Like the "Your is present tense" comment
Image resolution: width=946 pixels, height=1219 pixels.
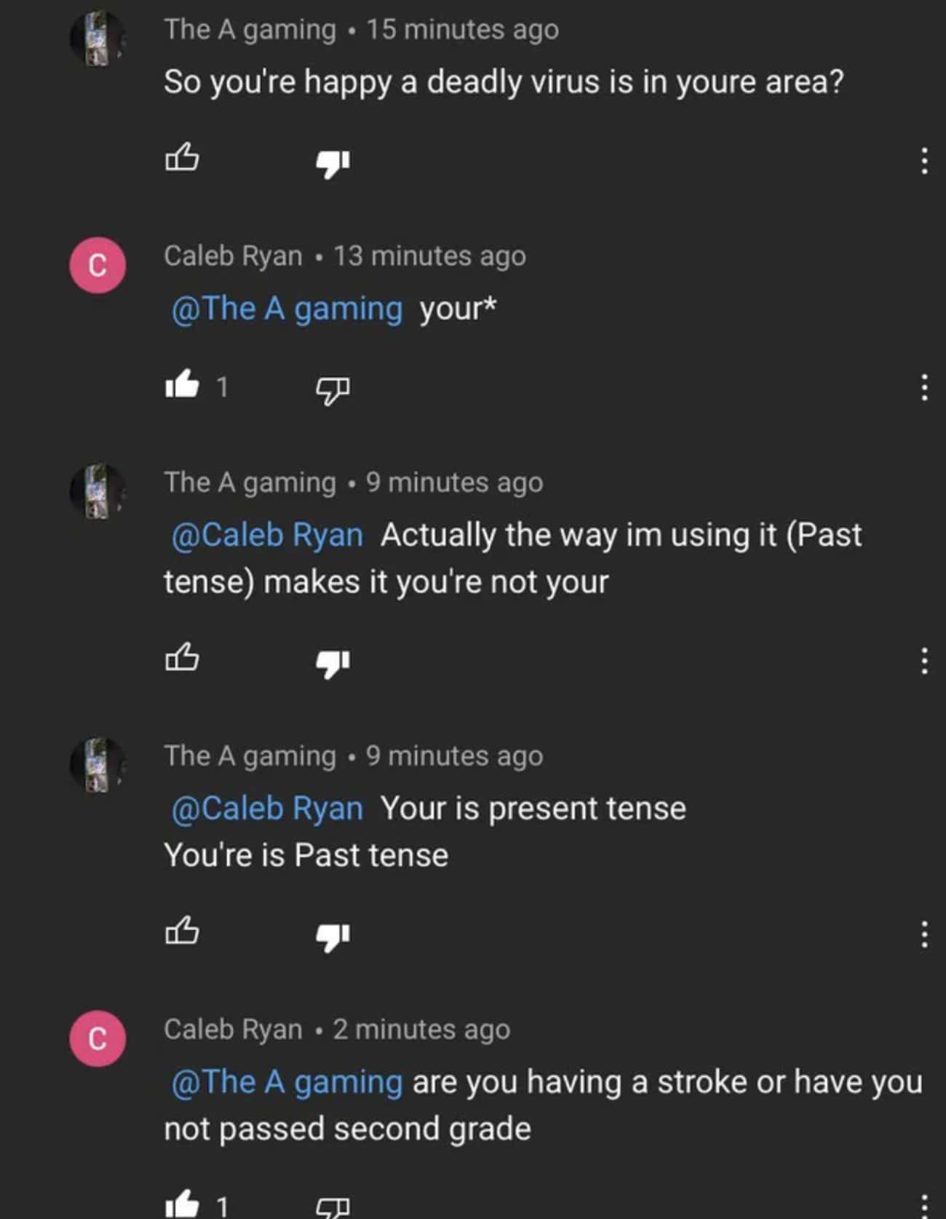pos(182,930)
